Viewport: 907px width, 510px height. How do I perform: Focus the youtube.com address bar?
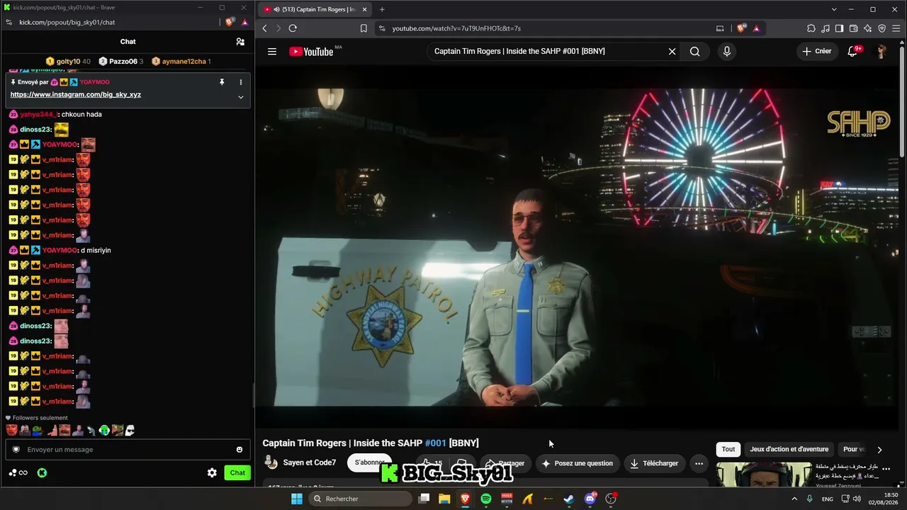[x=546, y=28]
